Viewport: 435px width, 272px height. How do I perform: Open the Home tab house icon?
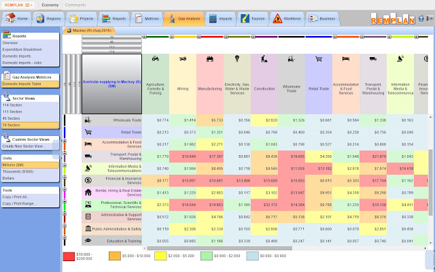click(x=10, y=18)
